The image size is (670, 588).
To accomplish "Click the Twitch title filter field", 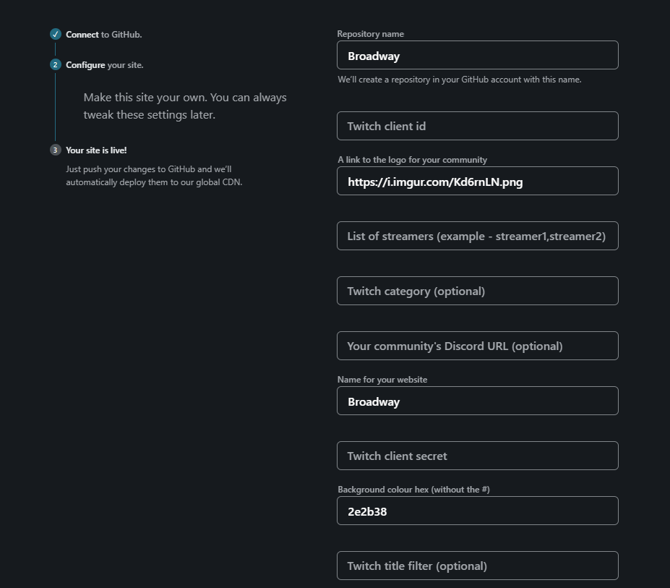I will tap(477, 566).
